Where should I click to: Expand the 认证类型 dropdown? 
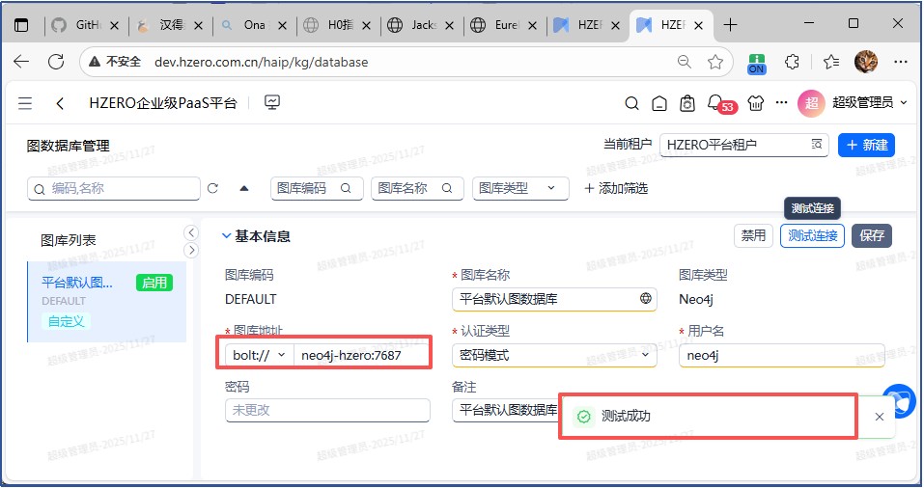point(645,355)
